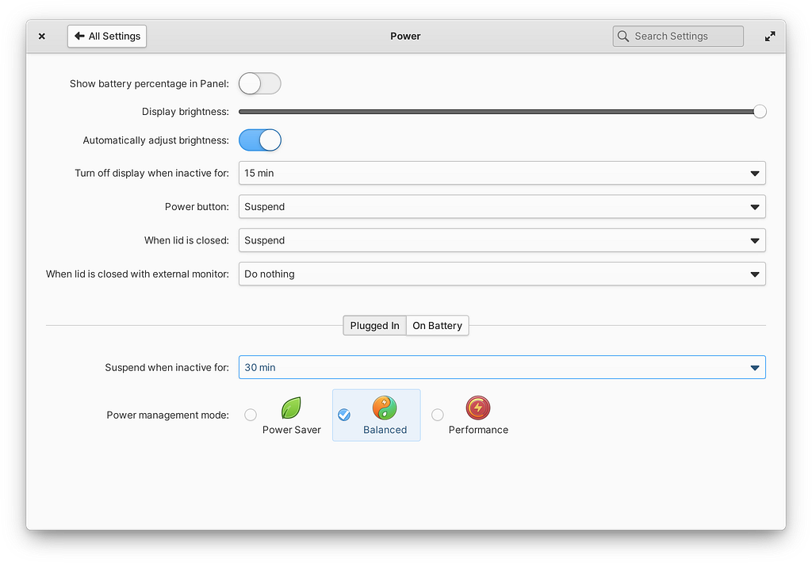Open lid closed with external monitor dropdown
The width and height of the screenshot is (812, 563).
tap(502, 274)
